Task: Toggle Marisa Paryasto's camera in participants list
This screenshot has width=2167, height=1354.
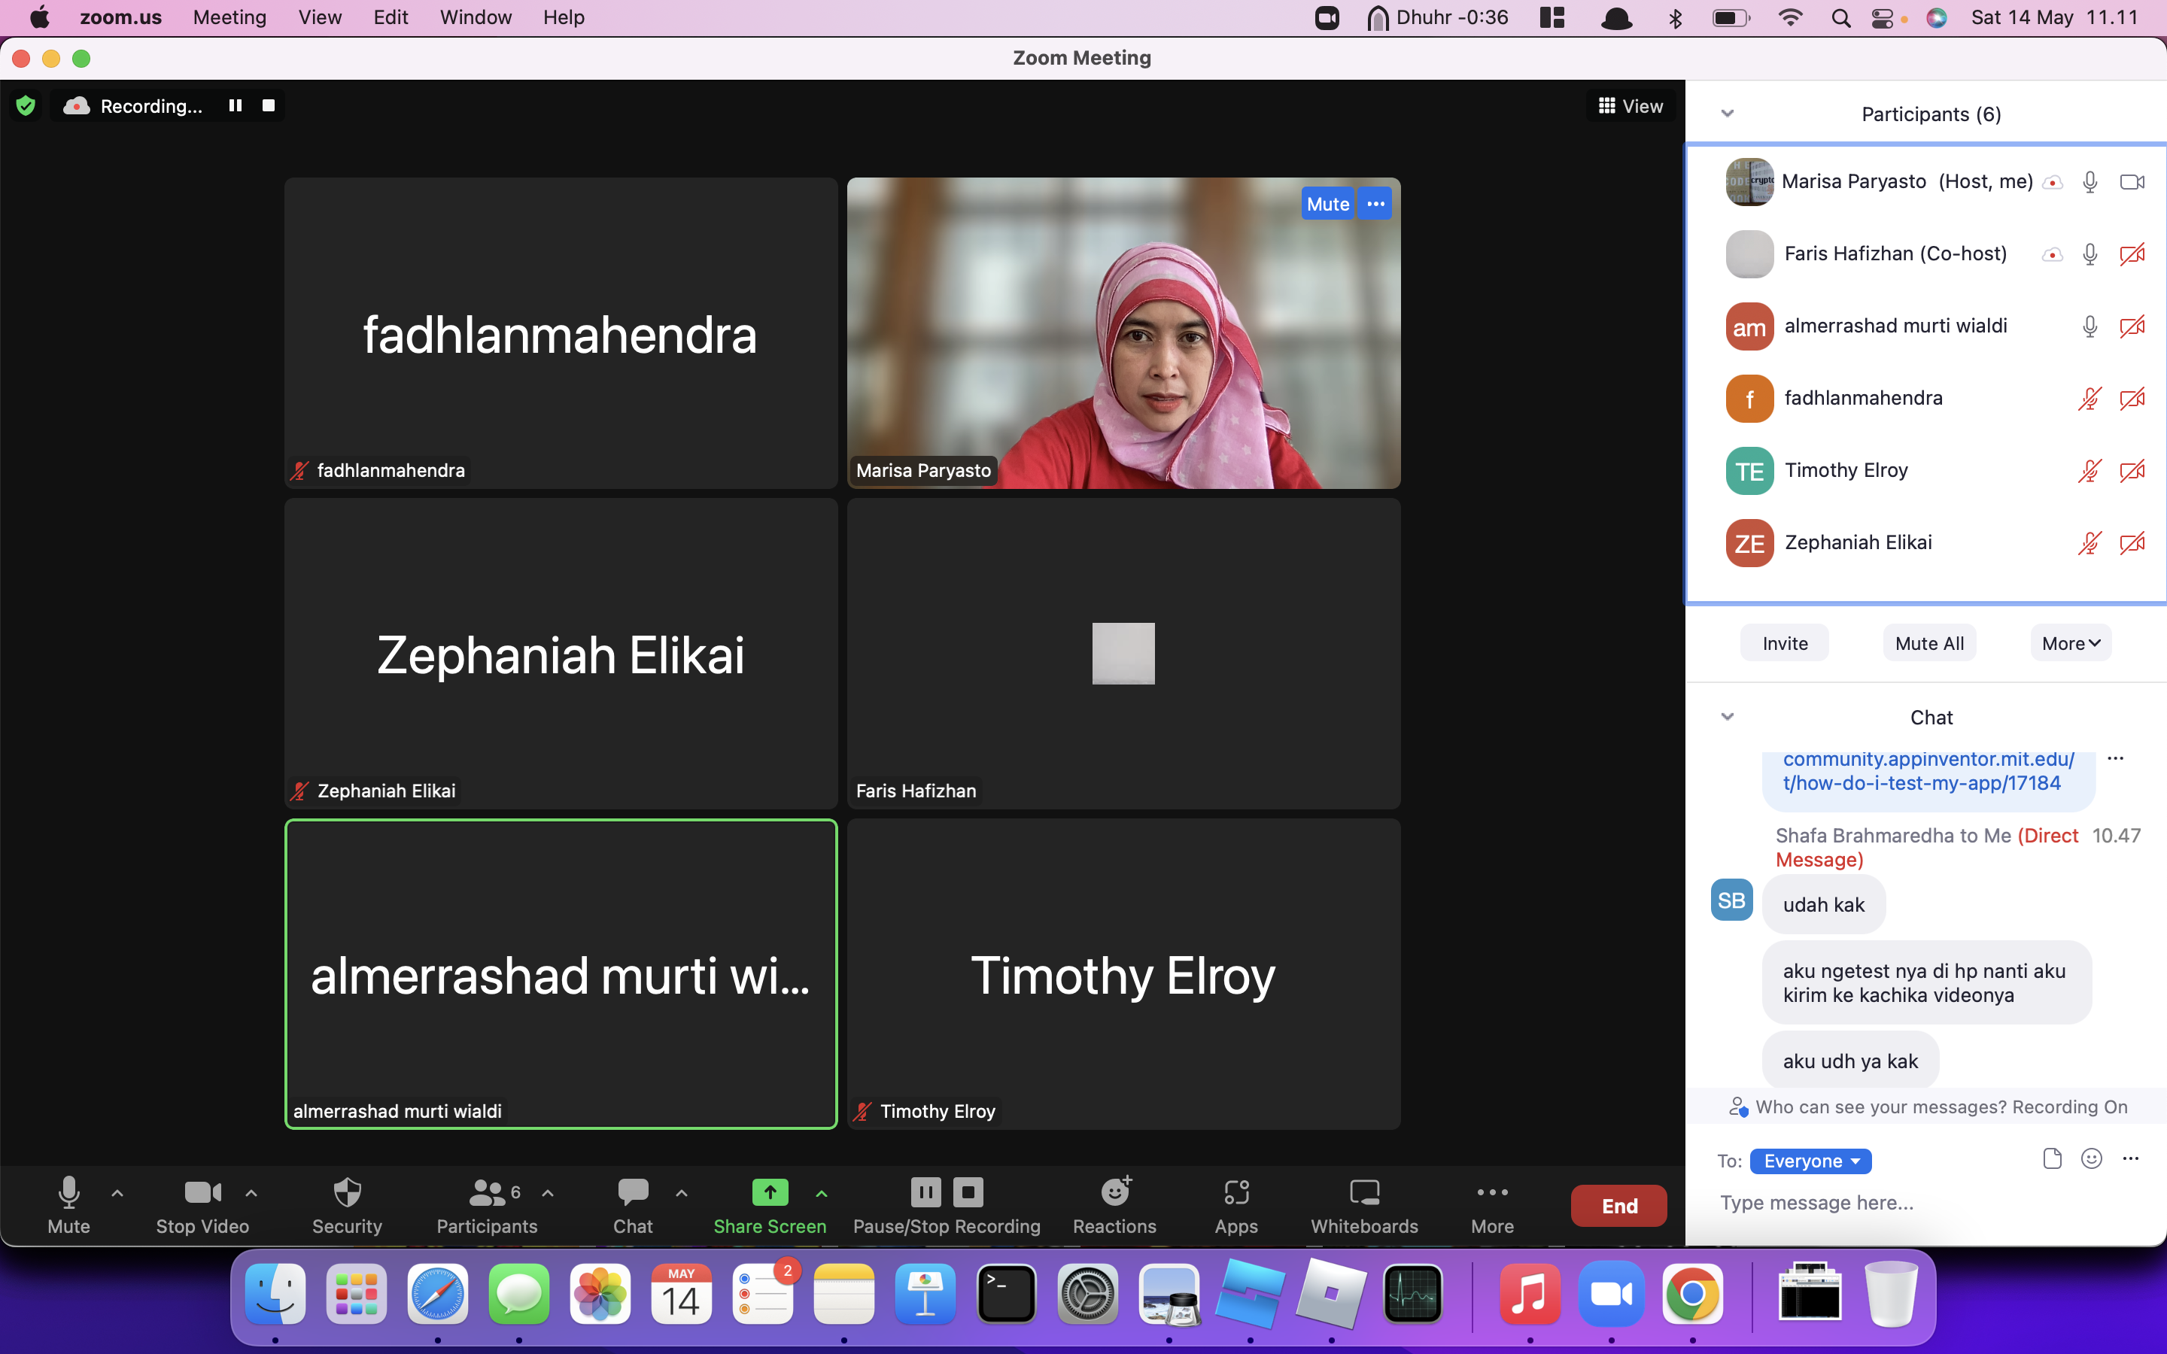Action: [2132, 182]
